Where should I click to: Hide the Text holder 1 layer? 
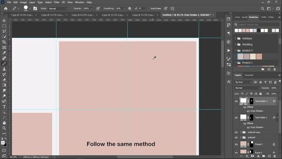tap(236, 117)
